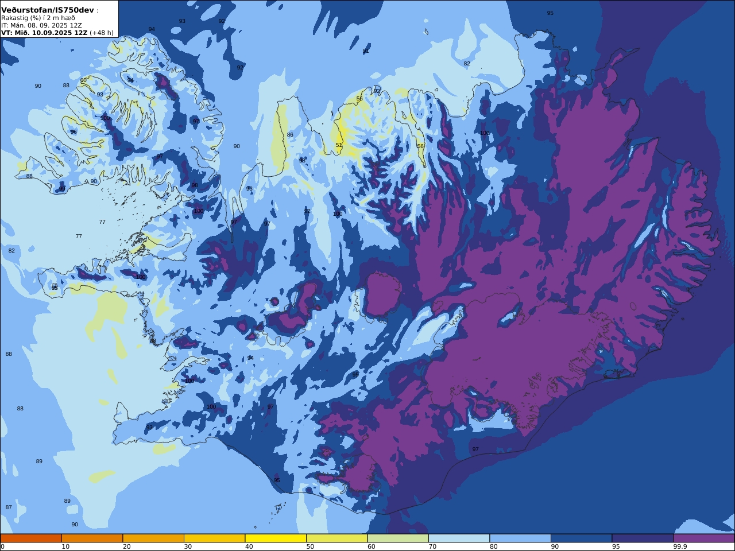Select the 'Rakastig (%) í 2 m hæð' label
This screenshot has width=735, height=551.
pyautogui.click(x=38, y=18)
